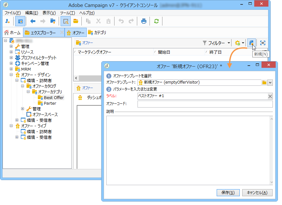Click the description scrollbar up arrow
The width and height of the screenshot is (282, 205).
tap(272, 119)
